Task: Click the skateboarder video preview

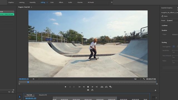Action: (x=88, y=44)
